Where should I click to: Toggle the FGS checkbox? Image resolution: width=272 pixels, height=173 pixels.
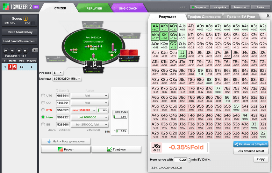[x=33, y=23]
